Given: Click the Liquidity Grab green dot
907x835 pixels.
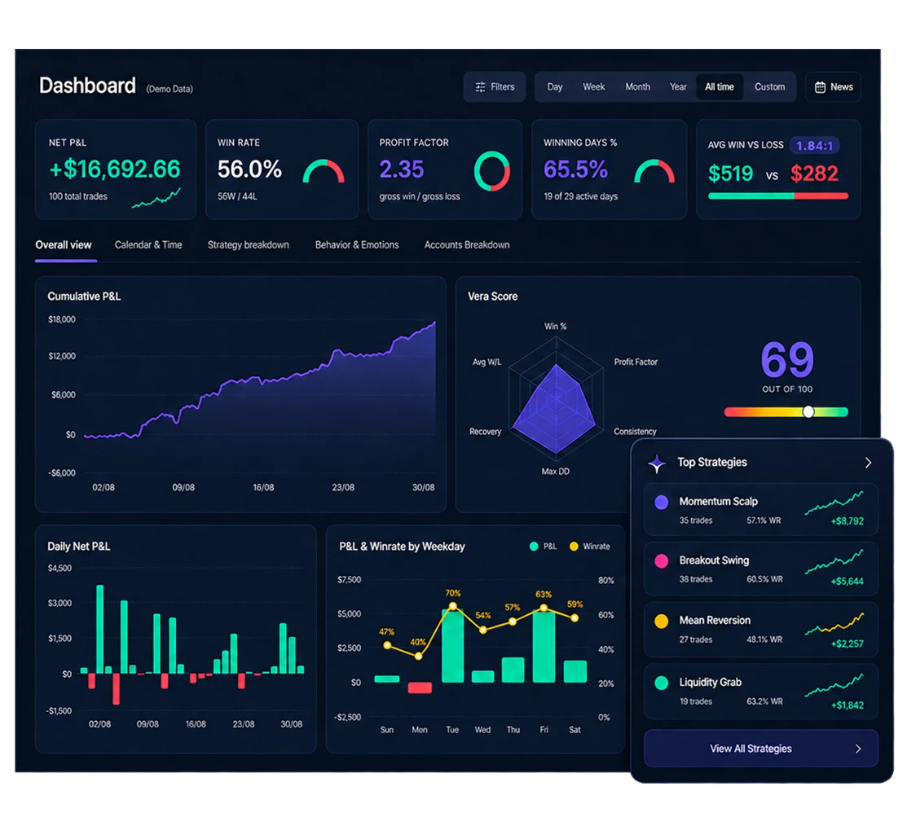Looking at the screenshot, I should [661, 683].
